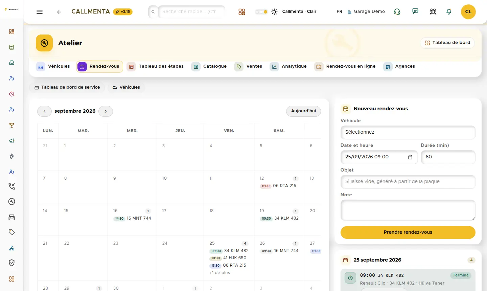Open the 14:30 16 MNT 744 appointment
Image resolution: width=487 pixels, height=291 pixels.
tap(132, 218)
